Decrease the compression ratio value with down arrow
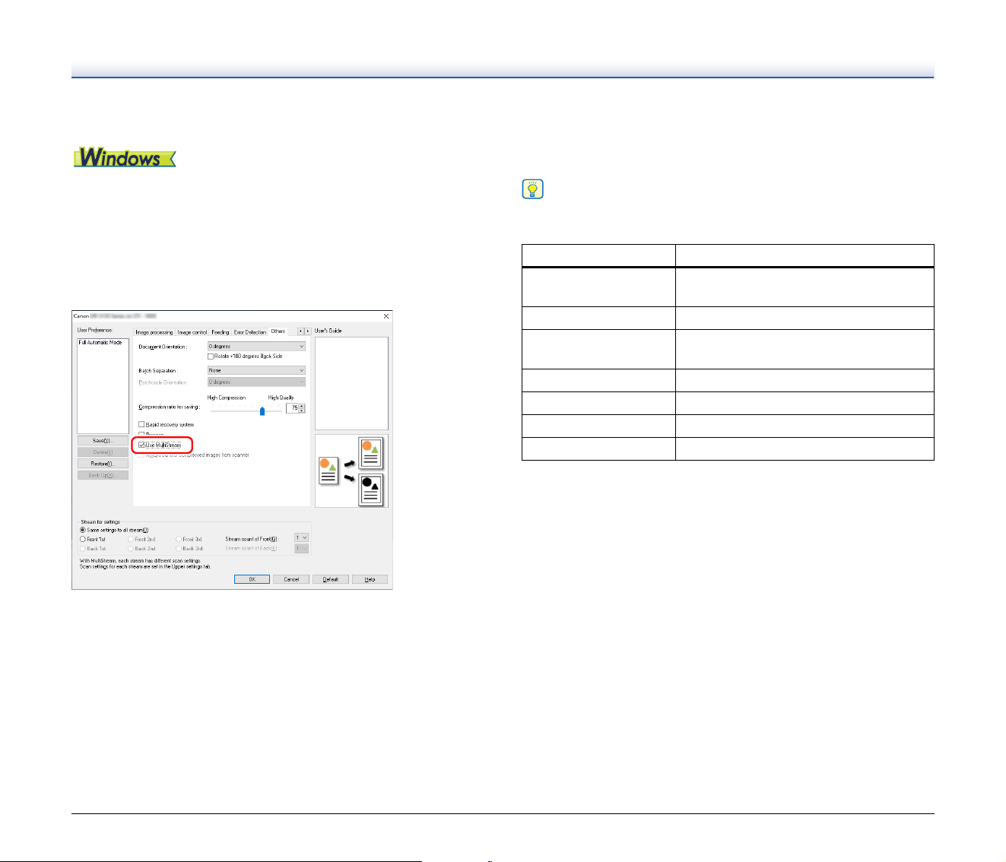Screen dimensions: 1006x862 [303, 410]
